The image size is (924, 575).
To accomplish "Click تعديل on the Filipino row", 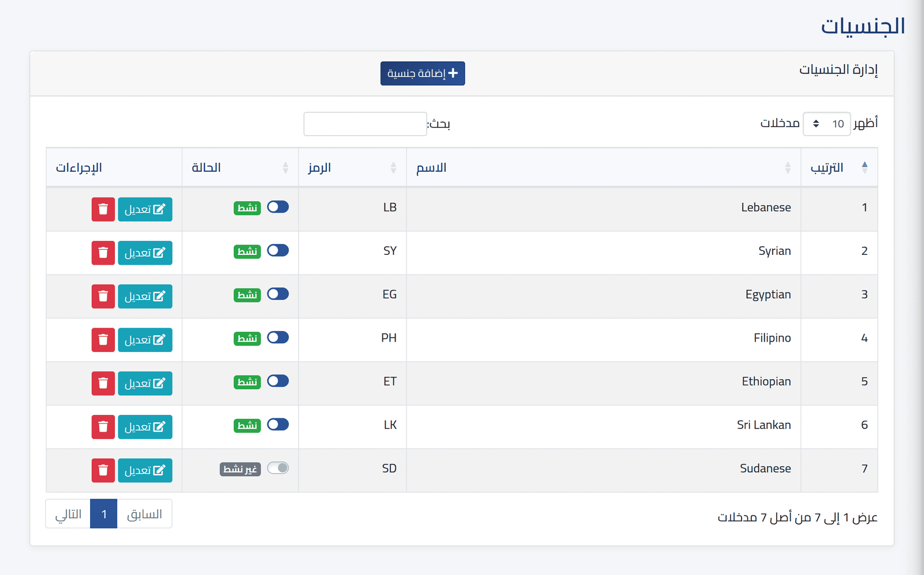I will tap(145, 340).
